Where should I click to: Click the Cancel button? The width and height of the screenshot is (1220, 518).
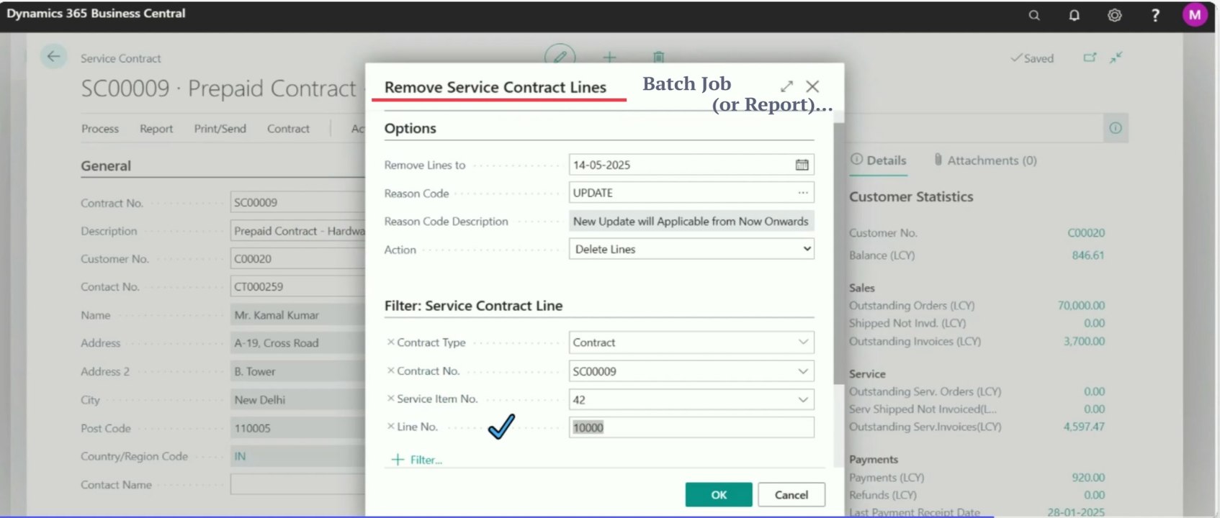click(x=791, y=495)
